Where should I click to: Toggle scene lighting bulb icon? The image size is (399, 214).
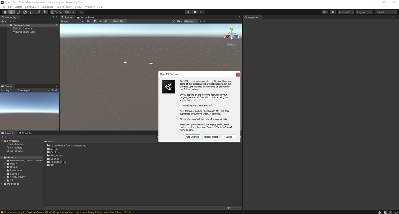coord(95,21)
